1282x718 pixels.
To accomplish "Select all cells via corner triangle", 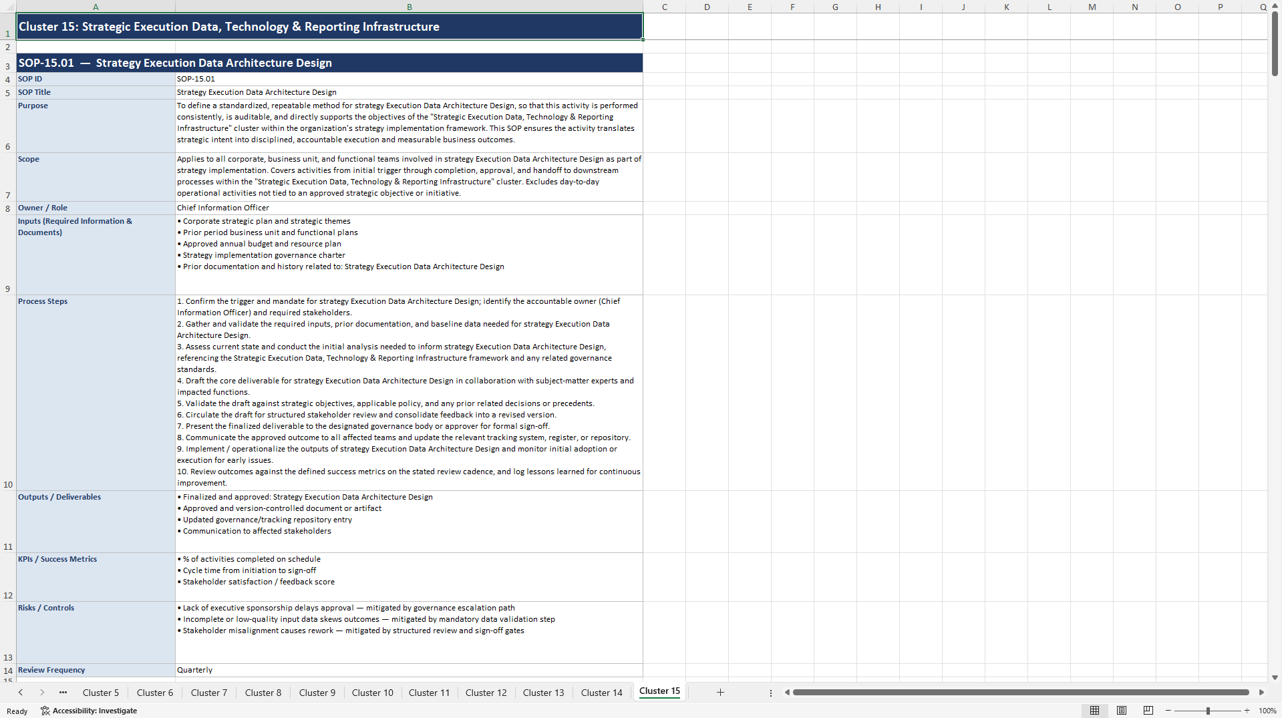I will [8, 7].
